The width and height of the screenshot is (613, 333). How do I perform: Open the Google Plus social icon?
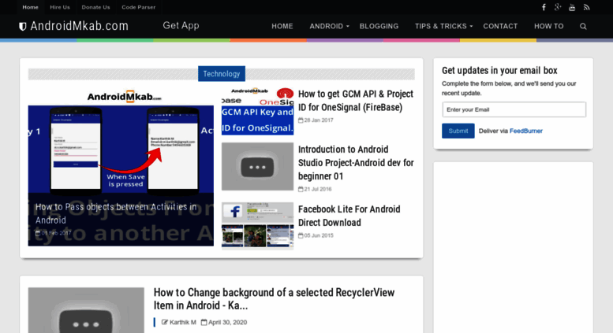pyautogui.click(x=558, y=7)
